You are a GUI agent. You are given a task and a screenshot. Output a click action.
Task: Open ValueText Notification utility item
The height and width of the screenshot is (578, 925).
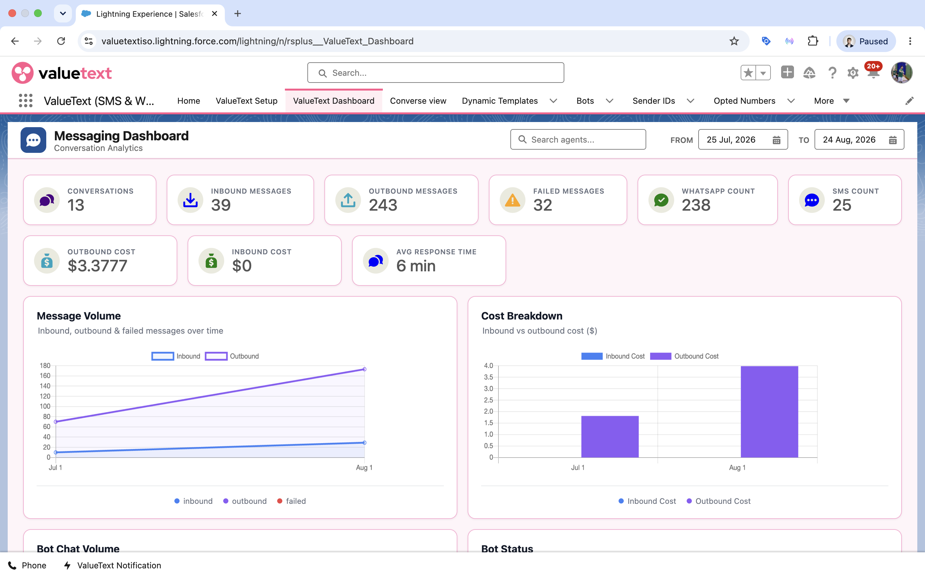[x=112, y=565]
